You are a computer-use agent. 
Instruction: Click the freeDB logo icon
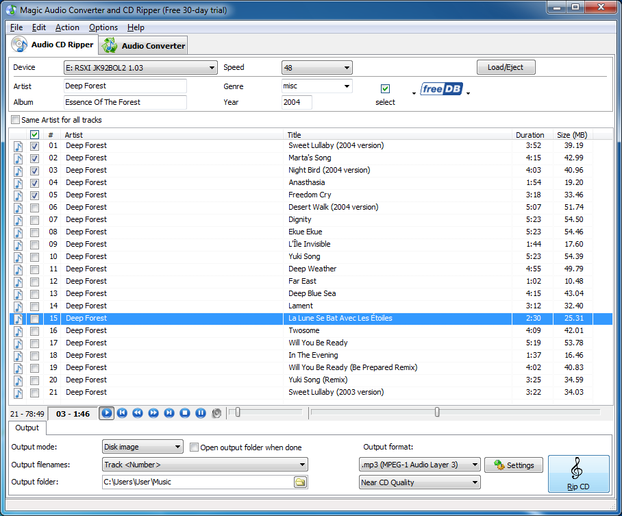(441, 89)
